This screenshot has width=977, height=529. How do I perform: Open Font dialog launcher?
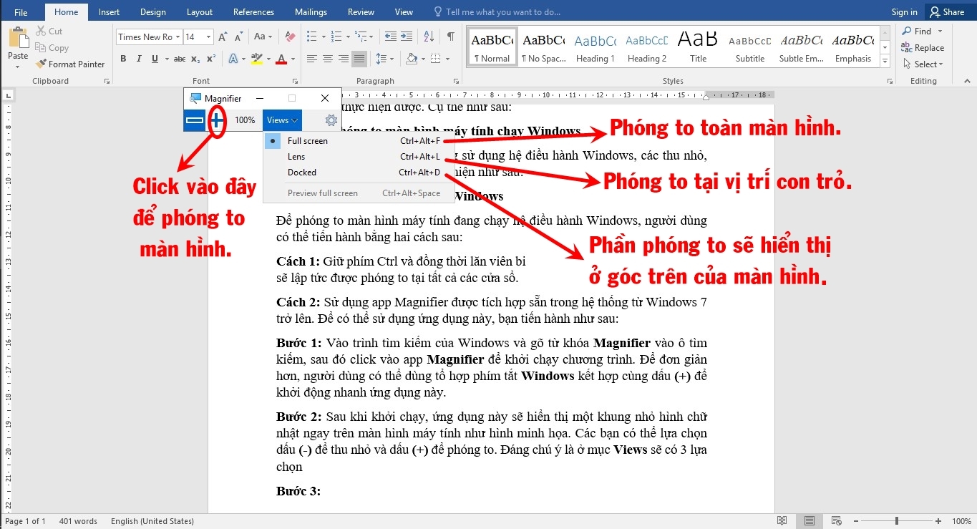point(295,82)
